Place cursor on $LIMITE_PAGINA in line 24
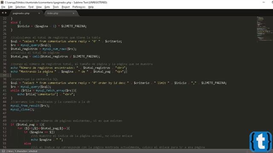This screenshot has height=153, width=273. (73, 26)
